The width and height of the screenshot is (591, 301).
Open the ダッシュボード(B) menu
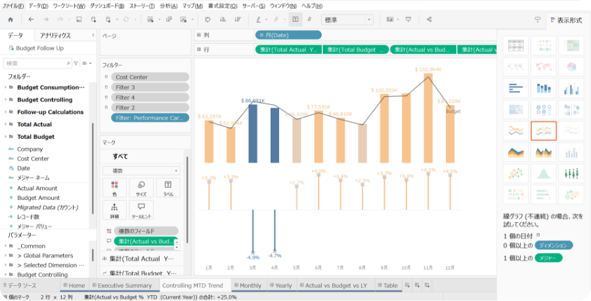tap(107, 6)
